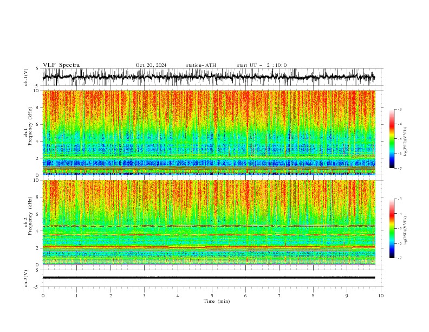Image resolution: width=429 pixels, height=332 pixels.
Task: Click the "10" tick label on the Time axis
Action: pyautogui.click(x=381, y=296)
